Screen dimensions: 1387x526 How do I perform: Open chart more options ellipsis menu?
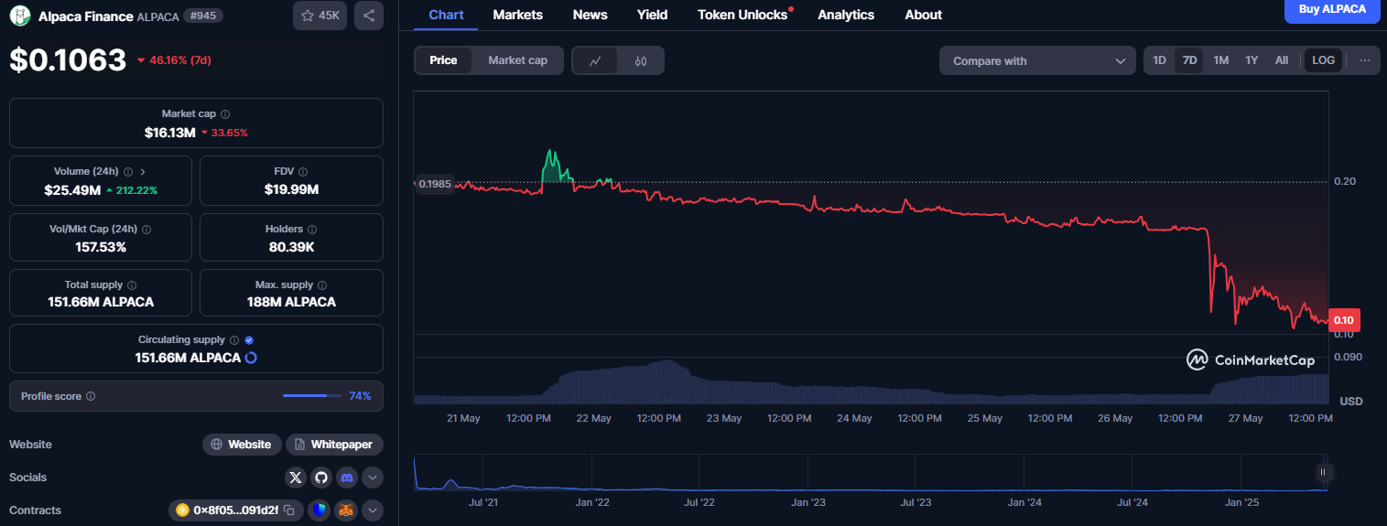click(1365, 60)
